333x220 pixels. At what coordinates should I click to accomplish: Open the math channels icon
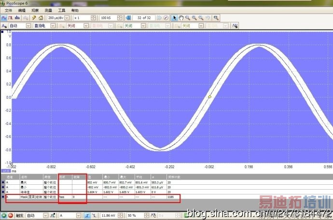click(235, 26)
